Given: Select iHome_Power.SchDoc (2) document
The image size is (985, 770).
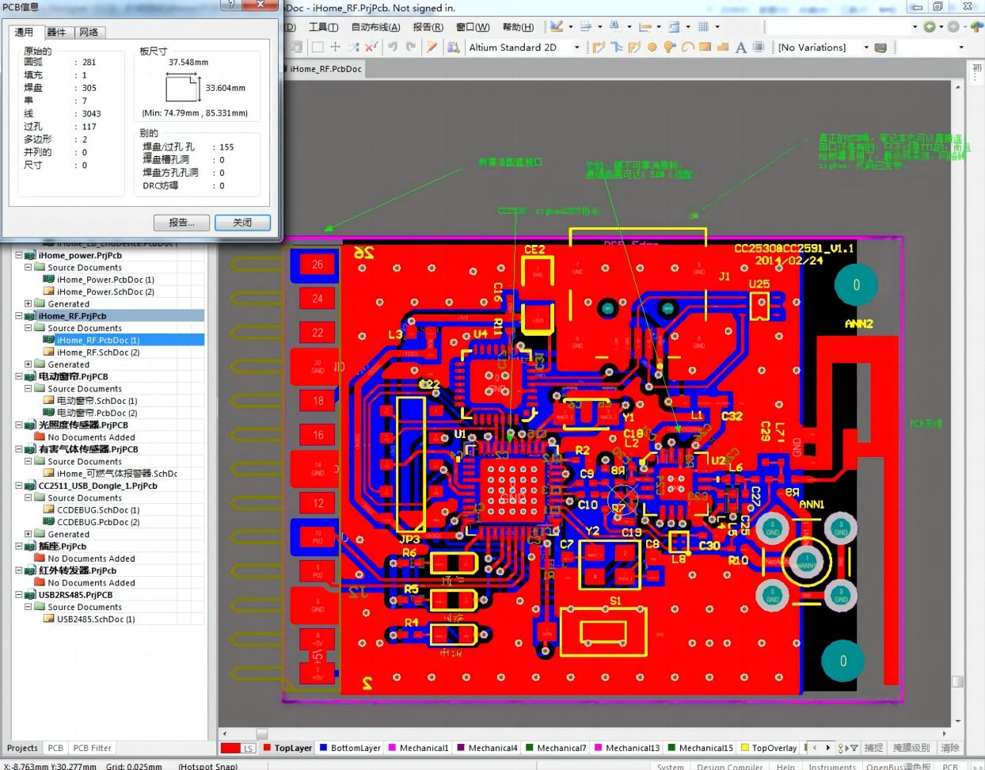Looking at the screenshot, I should coord(105,292).
